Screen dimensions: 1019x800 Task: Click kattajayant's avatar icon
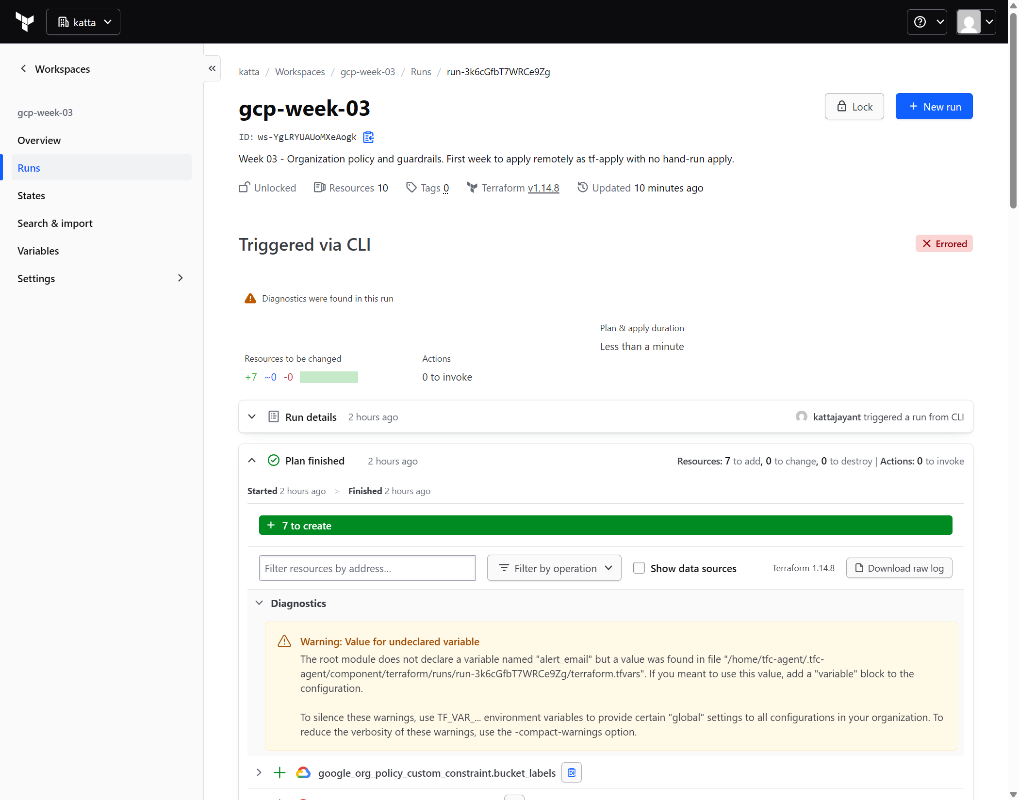(x=802, y=416)
